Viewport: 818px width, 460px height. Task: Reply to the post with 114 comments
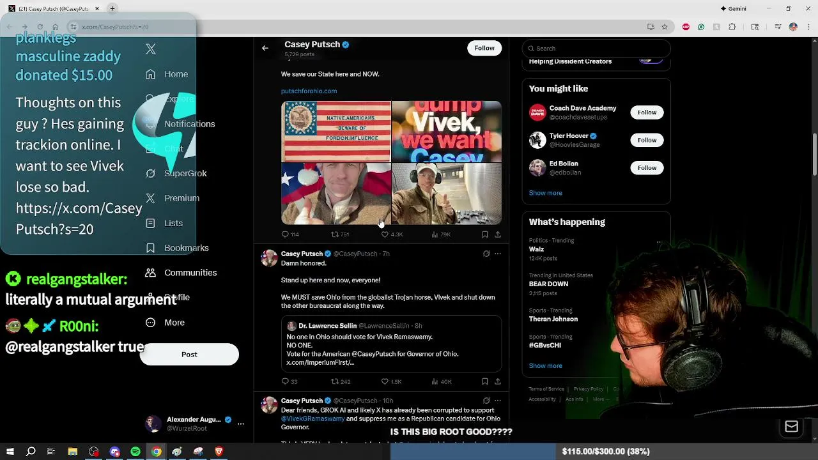[x=290, y=234]
